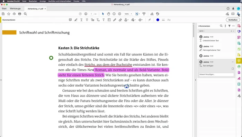Open the Apple menu

pos(3,1)
